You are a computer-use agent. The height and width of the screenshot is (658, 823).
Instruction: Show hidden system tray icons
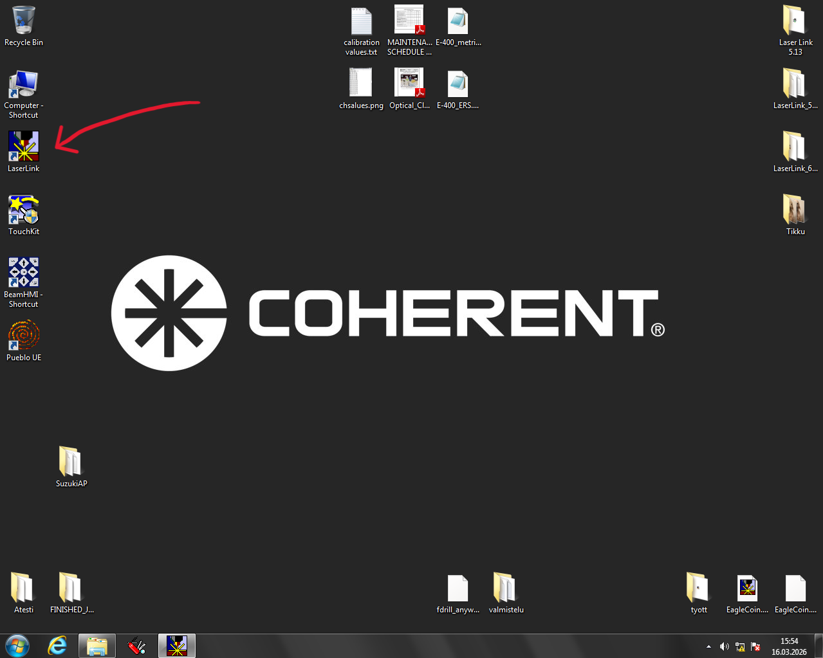(x=708, y=646)
